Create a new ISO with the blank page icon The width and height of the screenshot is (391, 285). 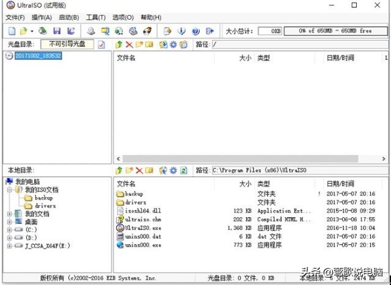pyautogui.click(x=12, y=31)
